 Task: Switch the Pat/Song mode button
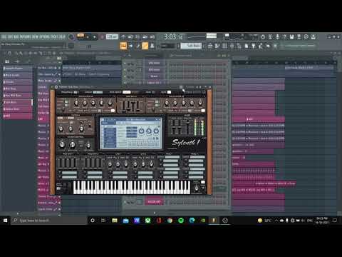pyautogui.click(x=81, y=36)
